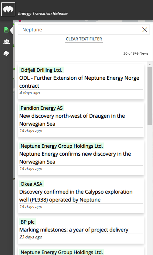
Task: Open Neptune Energy confirms new discovery article
Action: [75, 158]
